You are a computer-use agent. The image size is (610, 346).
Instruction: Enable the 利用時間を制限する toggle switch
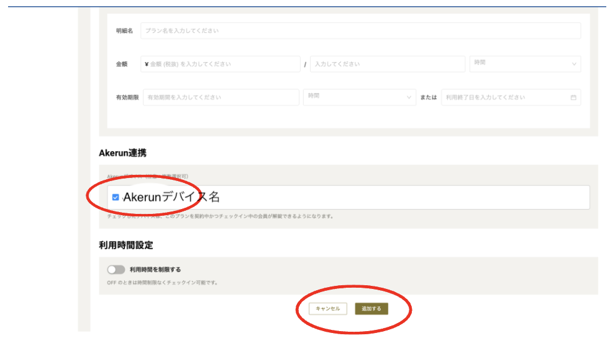[x=116, y=270]
